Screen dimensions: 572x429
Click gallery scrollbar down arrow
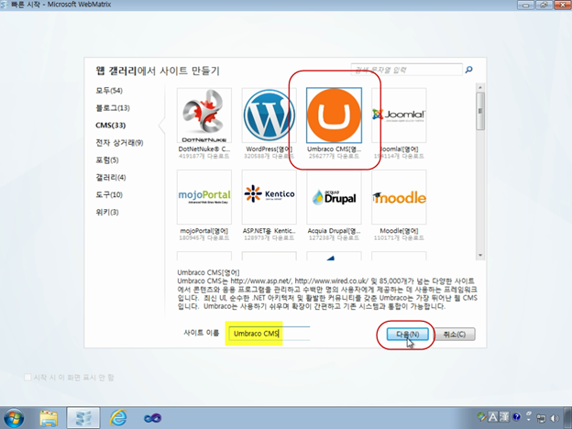point(480,256)
